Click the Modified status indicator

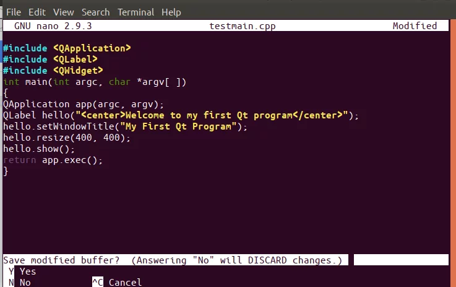[415, 25]
